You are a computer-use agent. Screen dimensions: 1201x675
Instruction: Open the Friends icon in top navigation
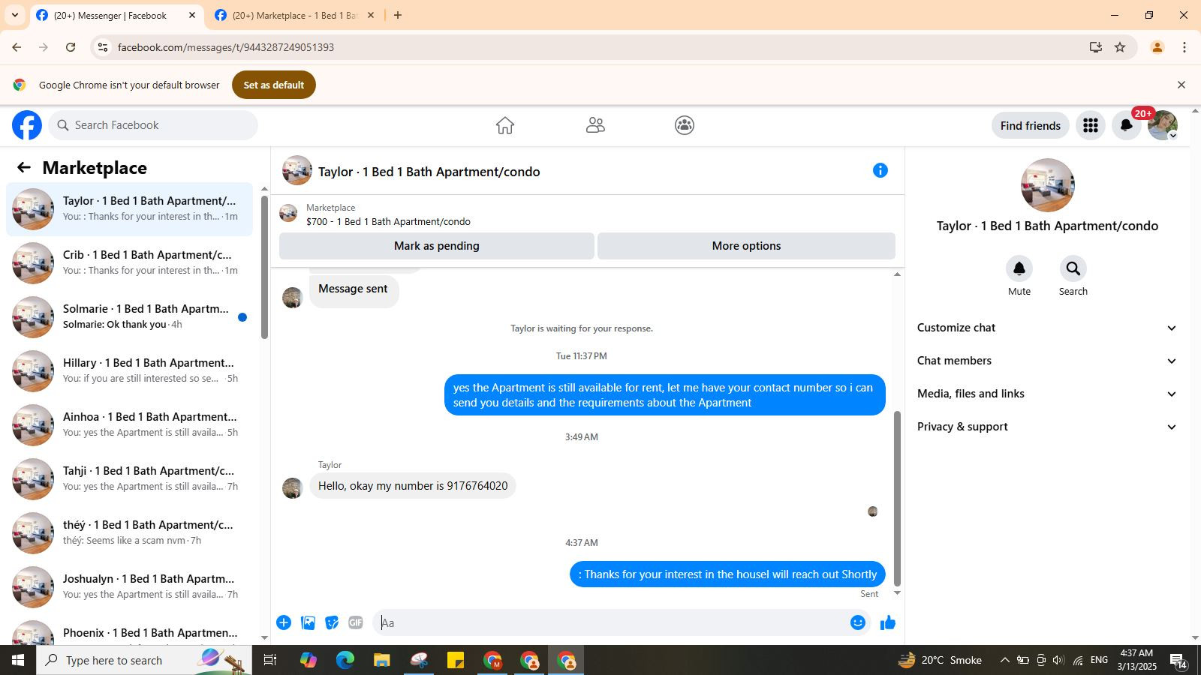(x=595, y=125)
